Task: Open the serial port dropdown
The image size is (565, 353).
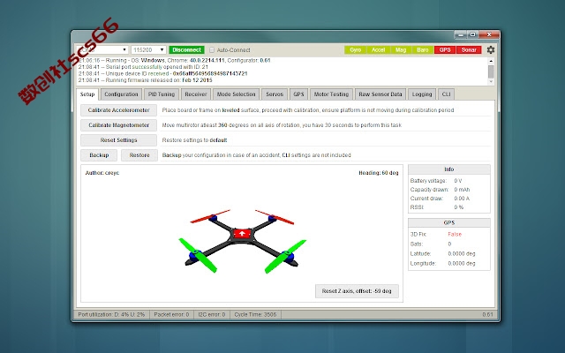Action: pyautogui.click(x=102, y=49)
